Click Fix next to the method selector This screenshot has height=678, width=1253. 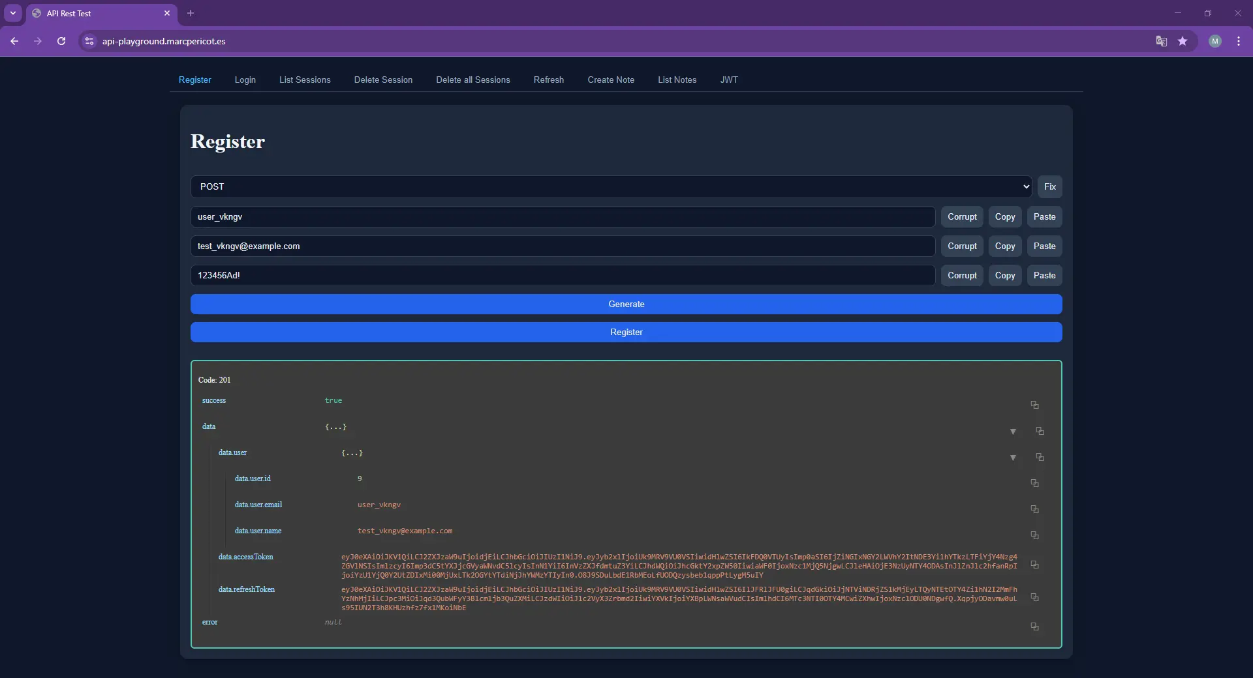click(x=1049, y=186)
